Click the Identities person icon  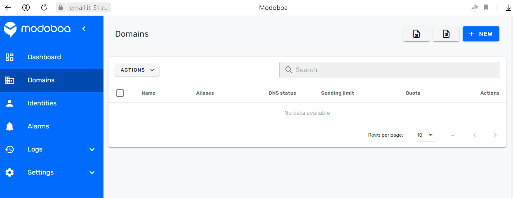[9, 103]
